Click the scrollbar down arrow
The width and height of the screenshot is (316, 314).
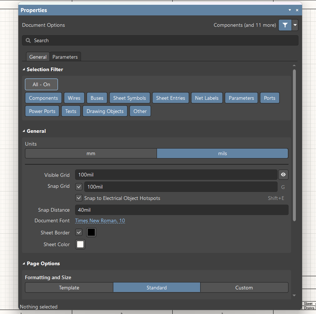pos(294,295)
